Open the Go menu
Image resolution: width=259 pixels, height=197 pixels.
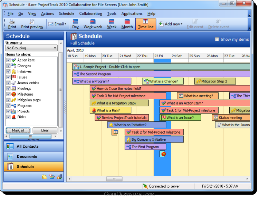[x=21, y=13]
